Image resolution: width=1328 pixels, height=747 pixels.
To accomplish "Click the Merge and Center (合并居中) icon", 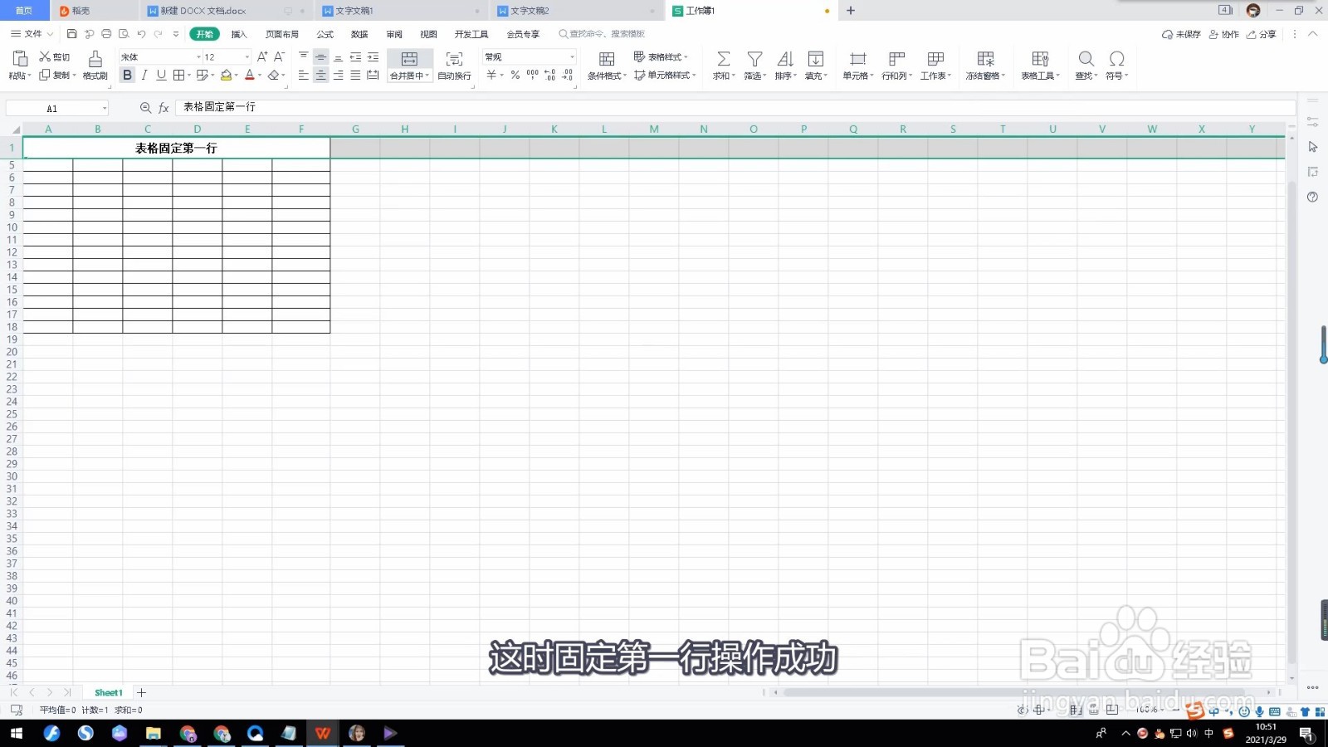I will (409, 59).
